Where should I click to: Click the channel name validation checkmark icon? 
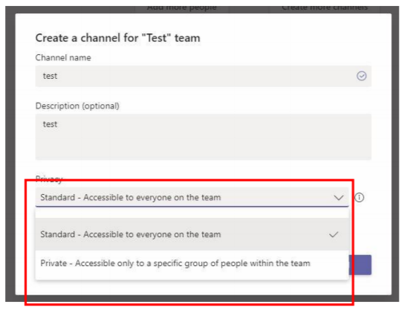pos(361,76)
